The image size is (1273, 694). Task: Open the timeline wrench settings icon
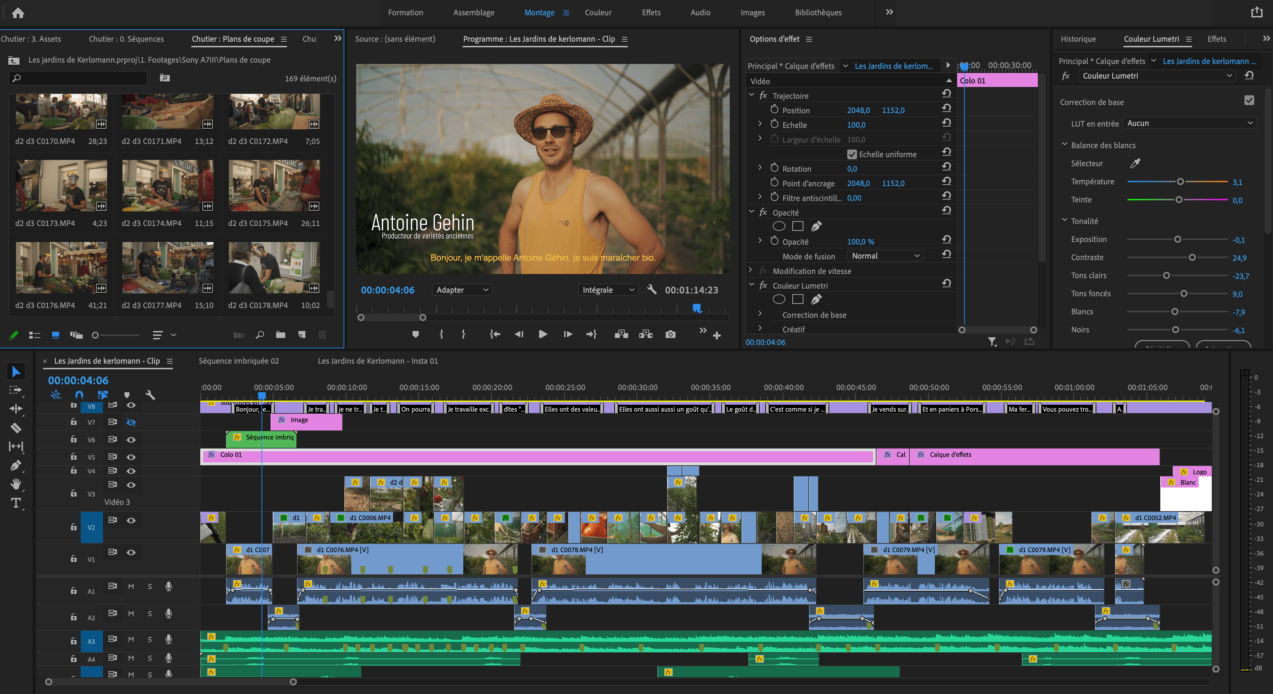pyautogui.click(x=150, y=395)
